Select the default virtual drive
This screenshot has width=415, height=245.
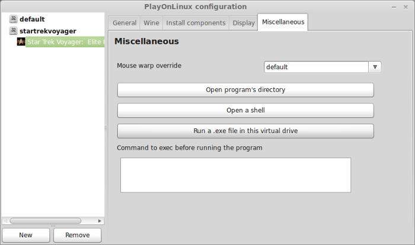[x=32, y=19]
